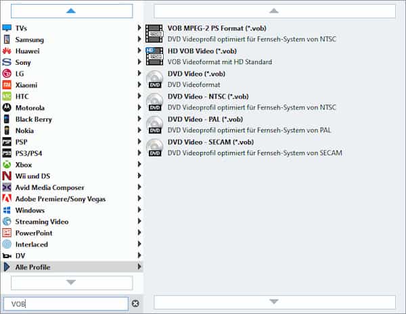The height and width of the screenshot is (314, 406).
Task: Expand the Sony submenu arrow
Action: [x=139, y=61]
